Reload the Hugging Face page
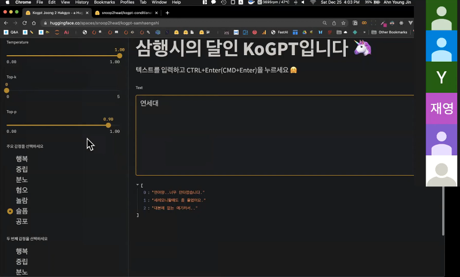 click(x=25, y=23)
